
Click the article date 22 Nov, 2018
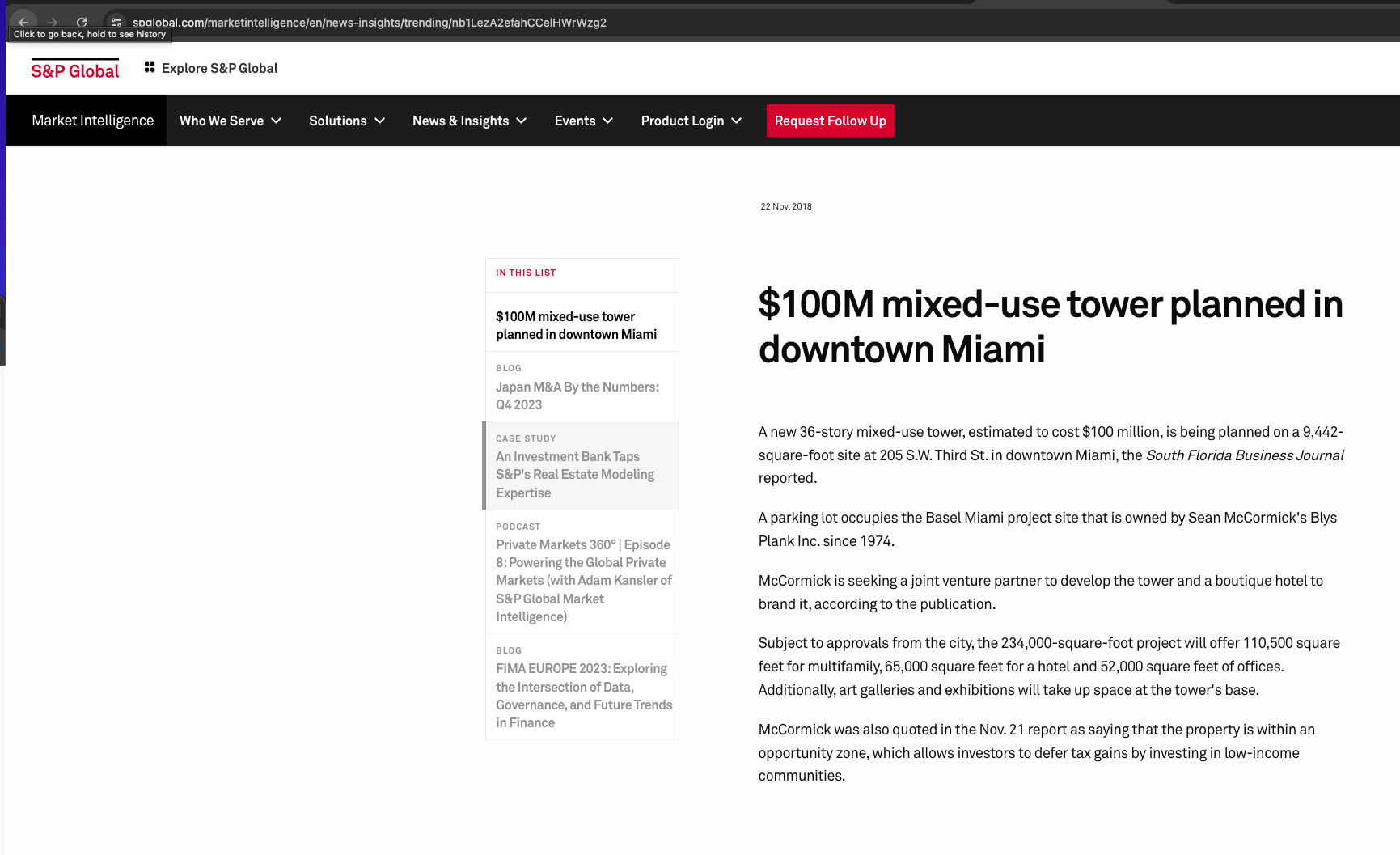(x=786, y=206)
